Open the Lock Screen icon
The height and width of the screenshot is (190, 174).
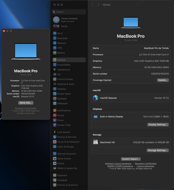tap(55, 132)
